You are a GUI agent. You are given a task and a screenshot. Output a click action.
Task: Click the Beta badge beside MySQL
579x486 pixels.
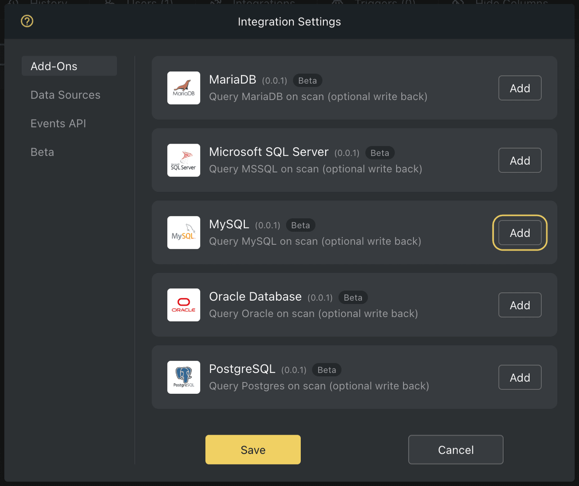(x=300, y=225)
